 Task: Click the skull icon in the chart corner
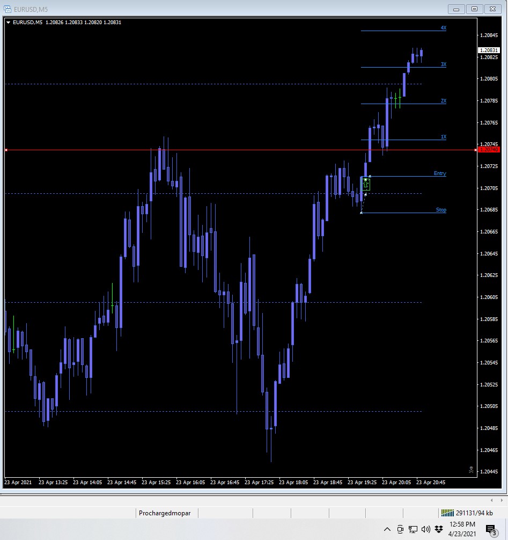coord(471,470)
